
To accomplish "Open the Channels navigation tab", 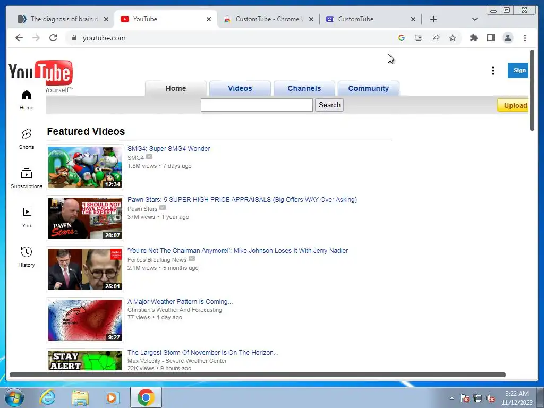I will pos(304,88).
